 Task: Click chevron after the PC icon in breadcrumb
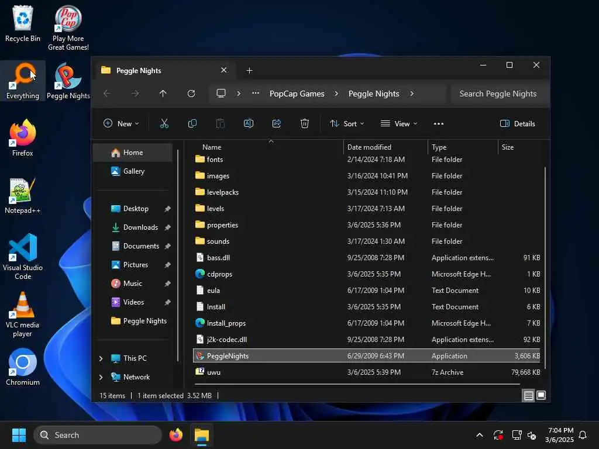coord(239,94)
